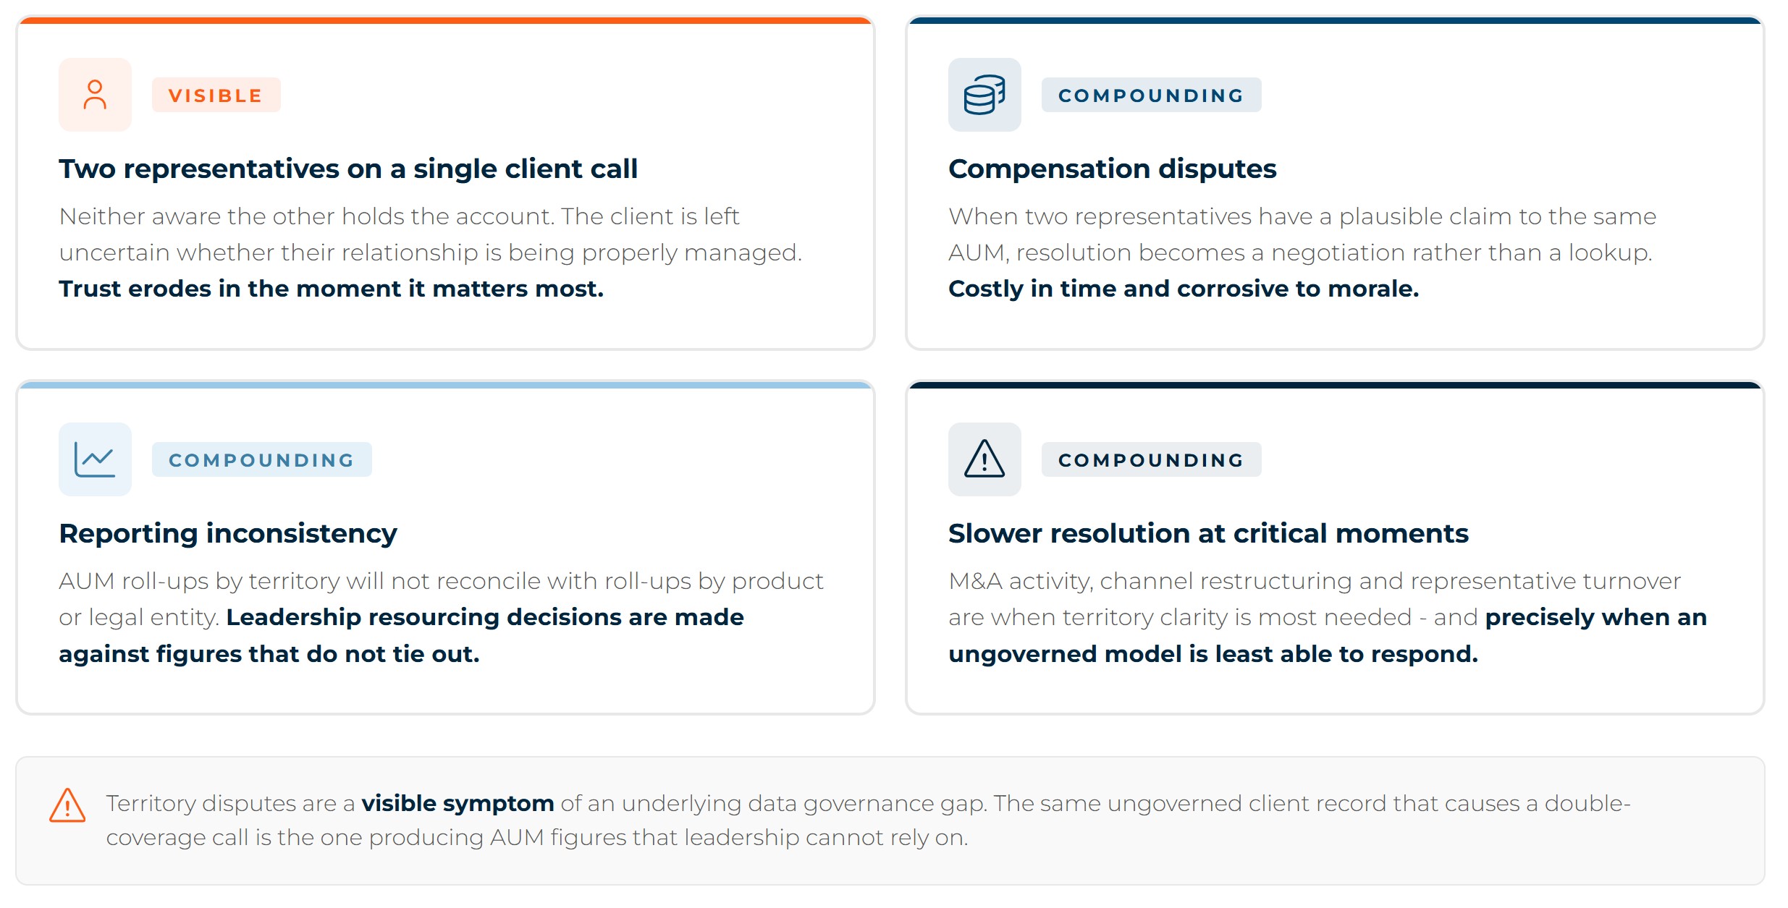Select the COMPOUNDING badge above Slower resolution

[1151, 460]
